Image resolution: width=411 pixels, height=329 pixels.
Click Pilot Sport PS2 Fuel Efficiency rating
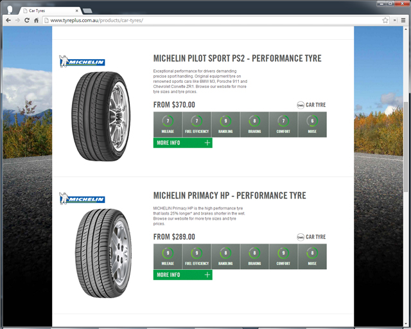(x=197, y=125)
